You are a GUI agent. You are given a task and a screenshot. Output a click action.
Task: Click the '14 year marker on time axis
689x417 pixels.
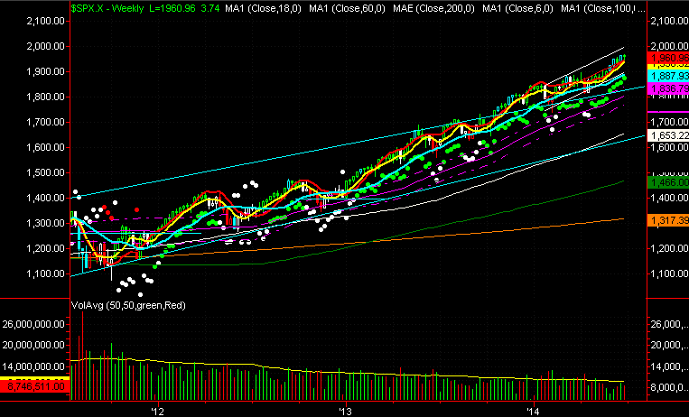(x=534, y=412)
